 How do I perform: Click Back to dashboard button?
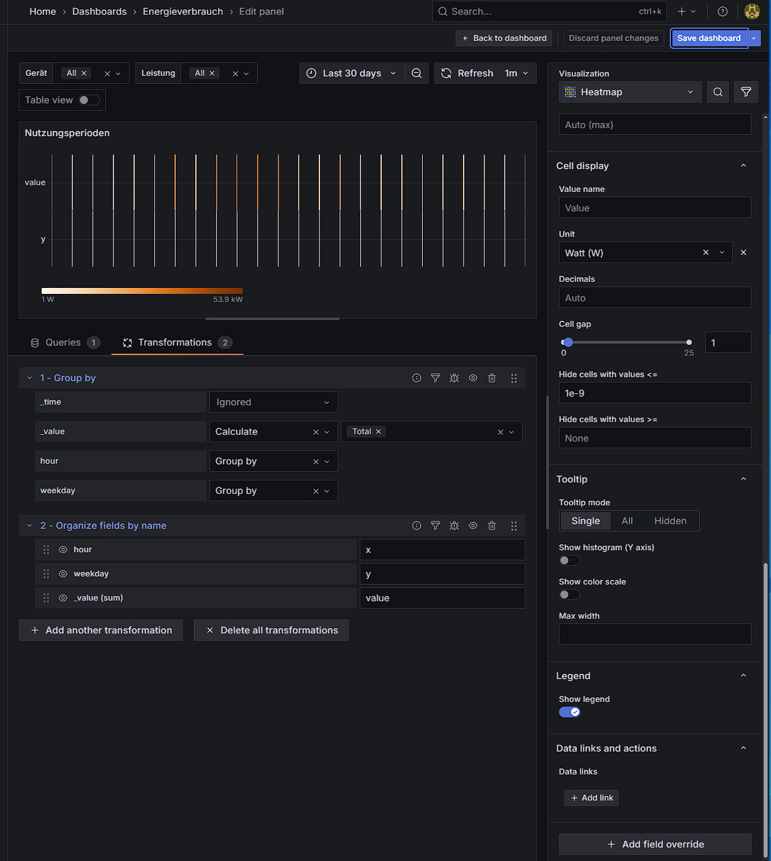click(x=504, y=38)
